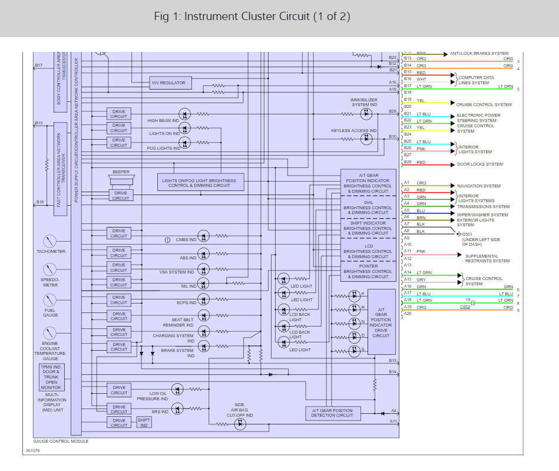Select the CMBS indicator LED symbol
This screenshot has width=559, height=471.
[203, 237]
